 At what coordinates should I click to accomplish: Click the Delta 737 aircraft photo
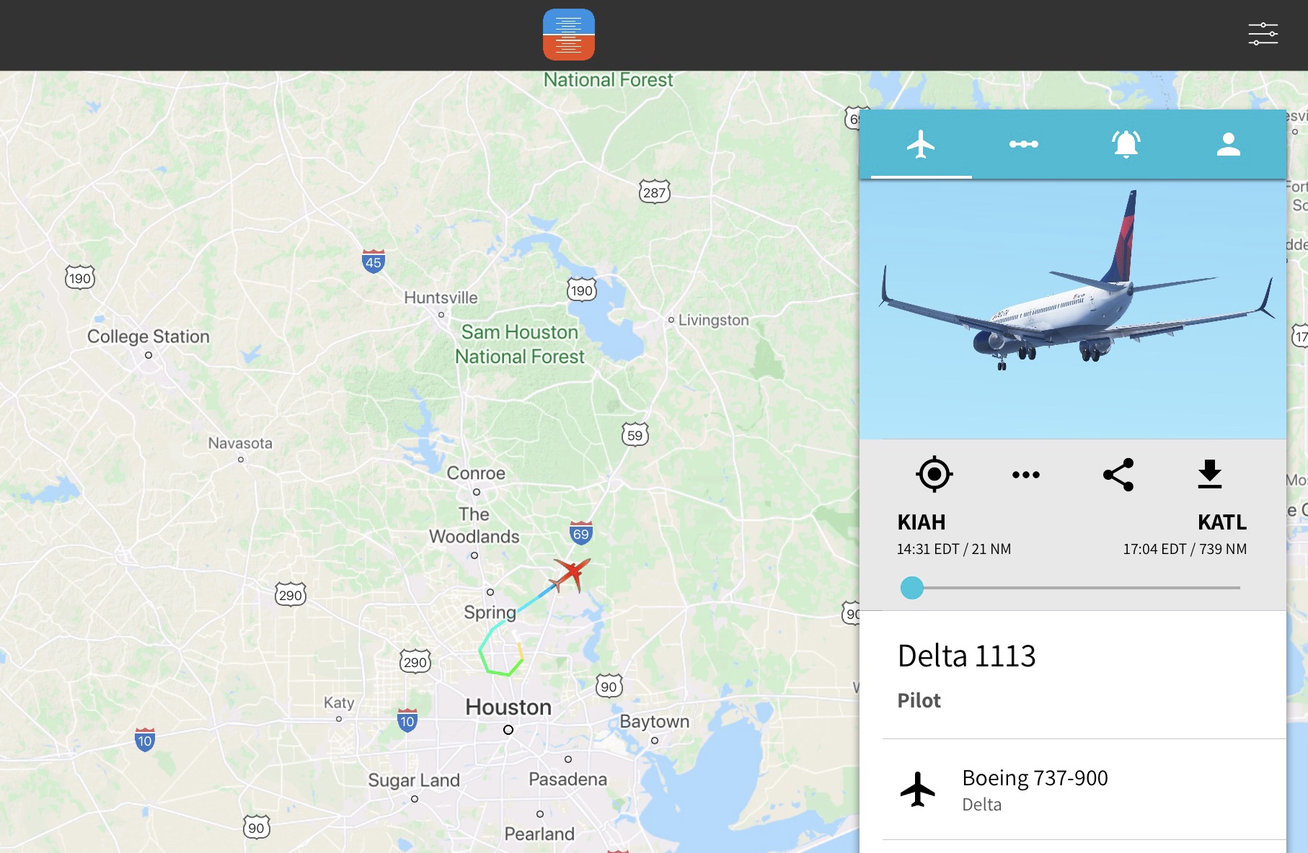tap(1072, 309)
